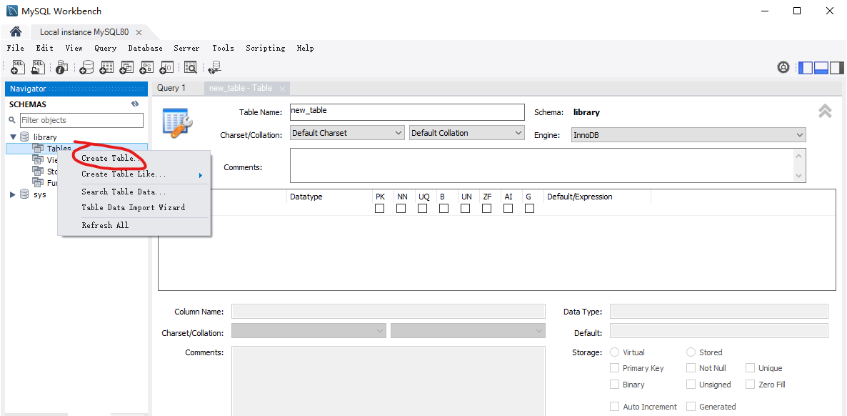Collapse the library schema tree arrow
This screenshot has width=847, height=416.
point(13,137)
